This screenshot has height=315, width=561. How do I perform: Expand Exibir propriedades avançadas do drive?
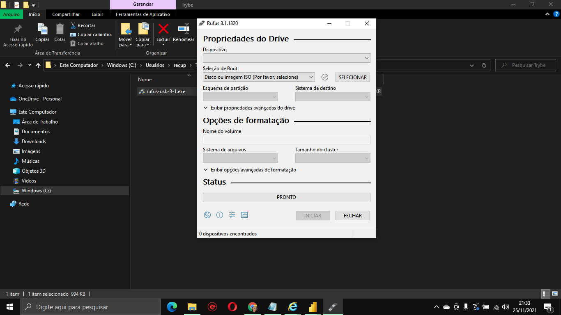(249, 108)
